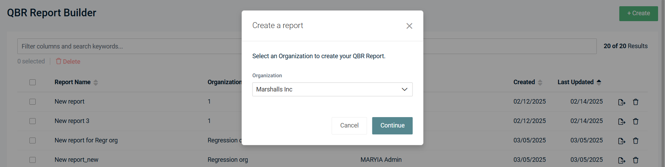Check the box for 'New report'
The image size is (665, 167).
pos(33,102)
